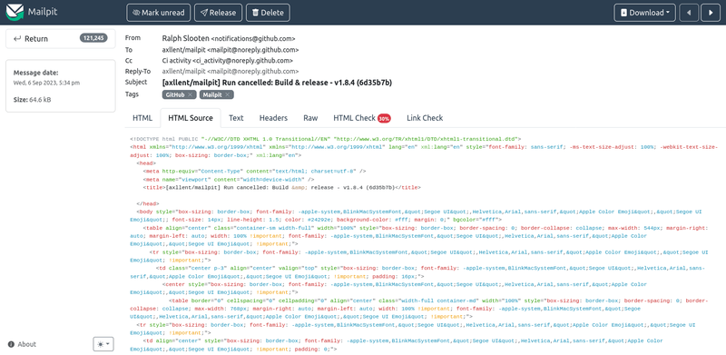Viewport: 726px width, 355px height.
Task: Select the HTML Source tab
Action: 191,118
